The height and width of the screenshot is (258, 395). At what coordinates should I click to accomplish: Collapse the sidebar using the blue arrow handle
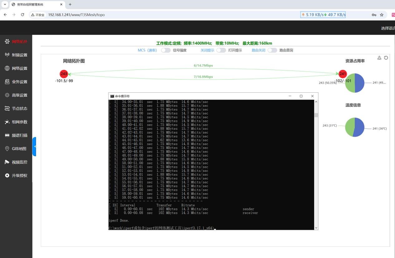coord(35,146)
